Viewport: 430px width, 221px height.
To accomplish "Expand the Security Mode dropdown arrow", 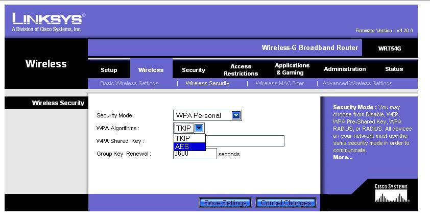I will pos(236,115).
